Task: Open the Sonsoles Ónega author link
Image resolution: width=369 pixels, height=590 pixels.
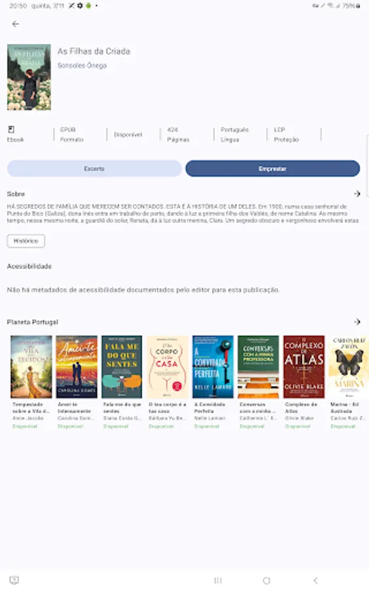Action: 82,66
